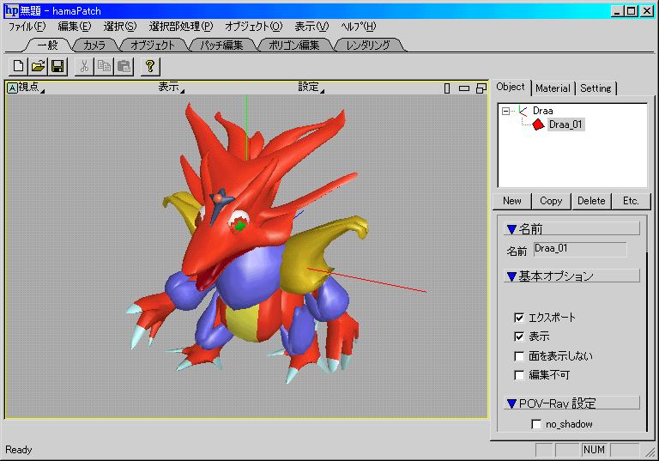Open the 選択(S) menu

pyautogui.click(x=120, y=27)
